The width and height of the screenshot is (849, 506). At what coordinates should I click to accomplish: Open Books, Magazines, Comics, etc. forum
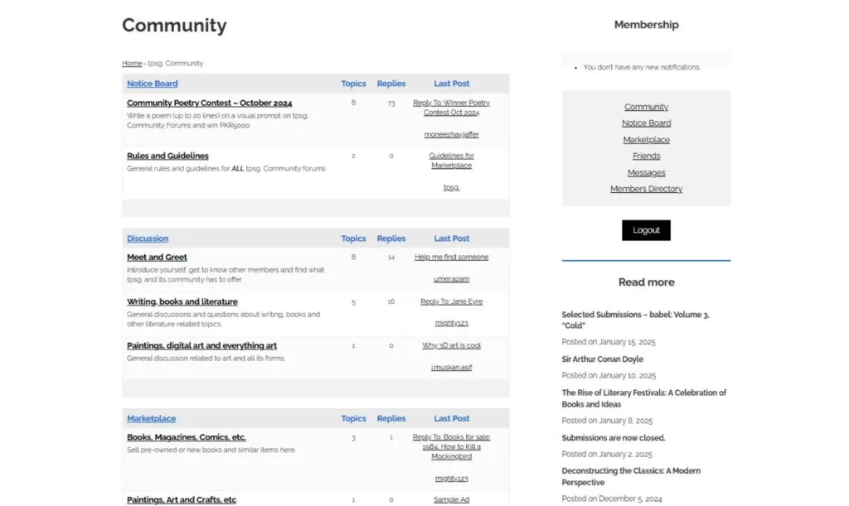click(x=186, y=437)
